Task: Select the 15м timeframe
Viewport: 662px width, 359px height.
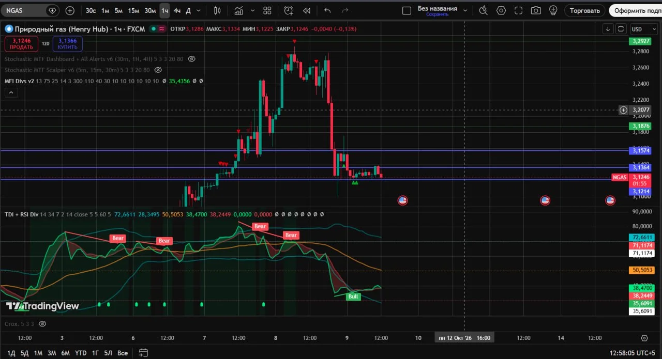Action: click(x=133, y=10)
